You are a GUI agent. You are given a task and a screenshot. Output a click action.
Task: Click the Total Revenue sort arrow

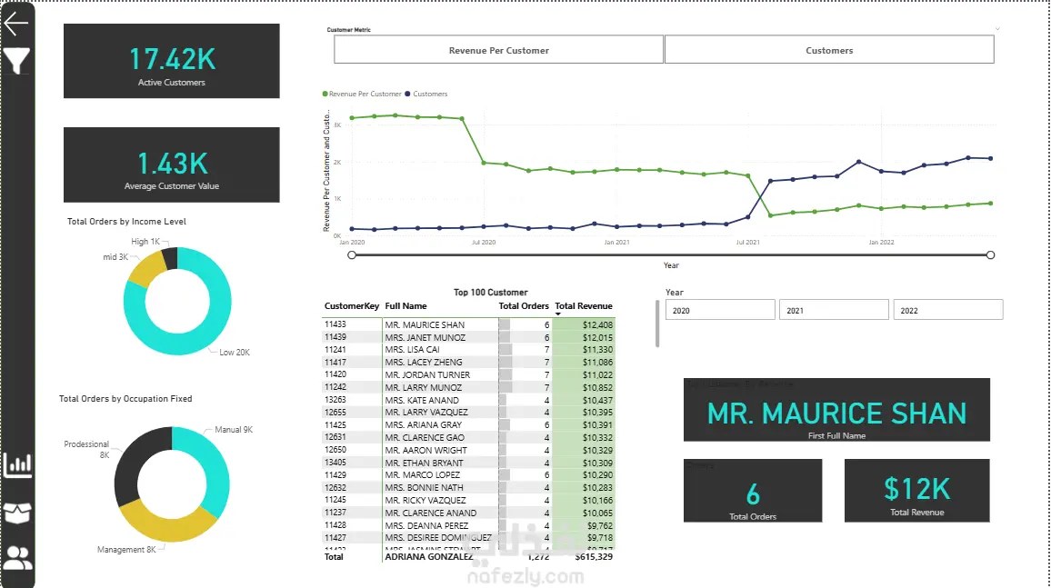click(x=557, y=314)
